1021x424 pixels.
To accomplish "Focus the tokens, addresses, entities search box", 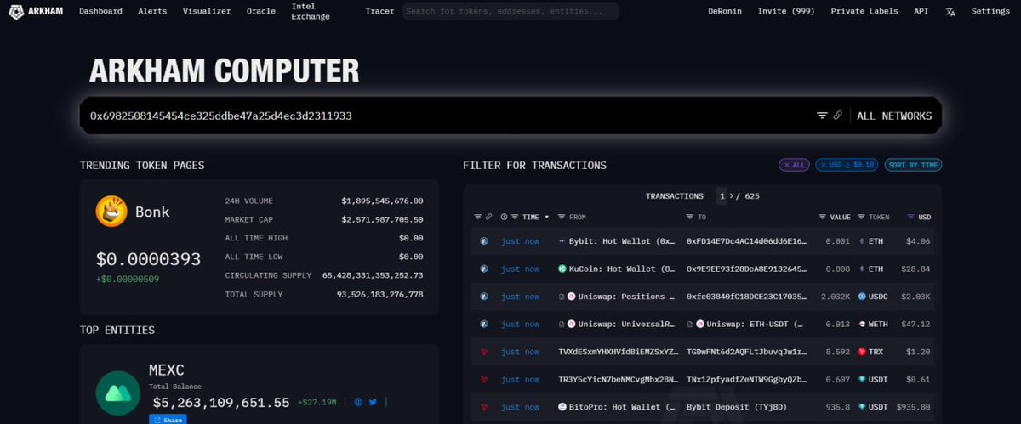I will point(510,12).
